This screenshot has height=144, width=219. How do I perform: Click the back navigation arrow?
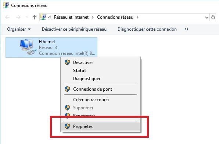point(7,17)
